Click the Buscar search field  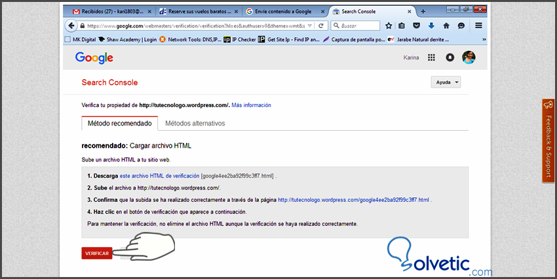click(x=355, y=25)
